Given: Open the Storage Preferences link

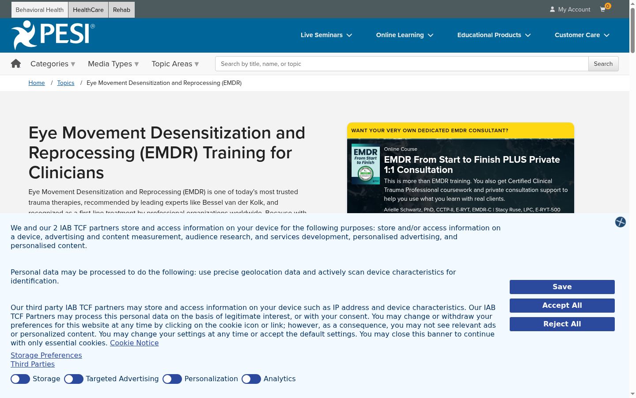Looking at the screenshot, I should pos(46,355).
